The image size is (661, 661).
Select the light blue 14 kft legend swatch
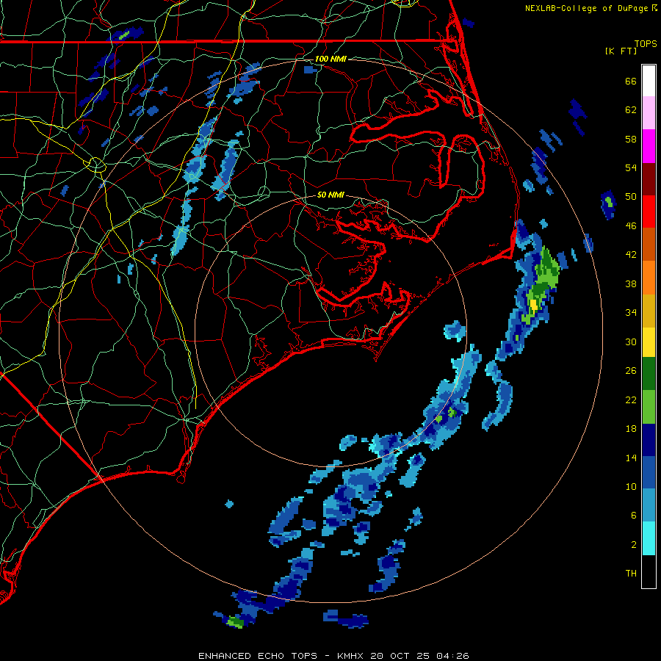coord(649,505)
